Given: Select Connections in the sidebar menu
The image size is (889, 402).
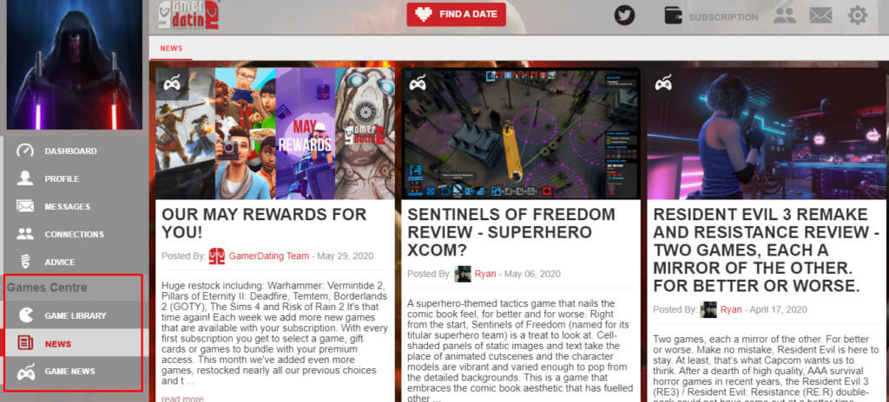Looking at the screenshot, I should click(x=75, y=235).
